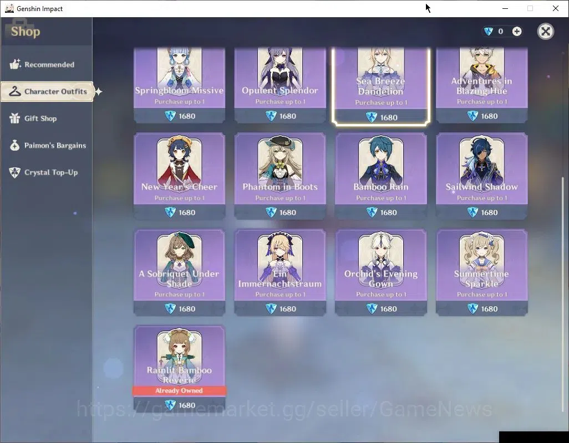The width and height of the screenshot is (569, 443).
Task: Click the 1680 price on Springbloom Missive
Action: point(187,116)
